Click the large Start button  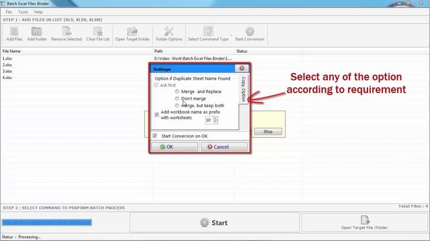coord(214,223)
